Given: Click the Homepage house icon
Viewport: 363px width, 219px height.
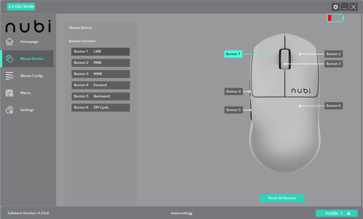Looking at the screenshot, I should (x=10, y=42).
